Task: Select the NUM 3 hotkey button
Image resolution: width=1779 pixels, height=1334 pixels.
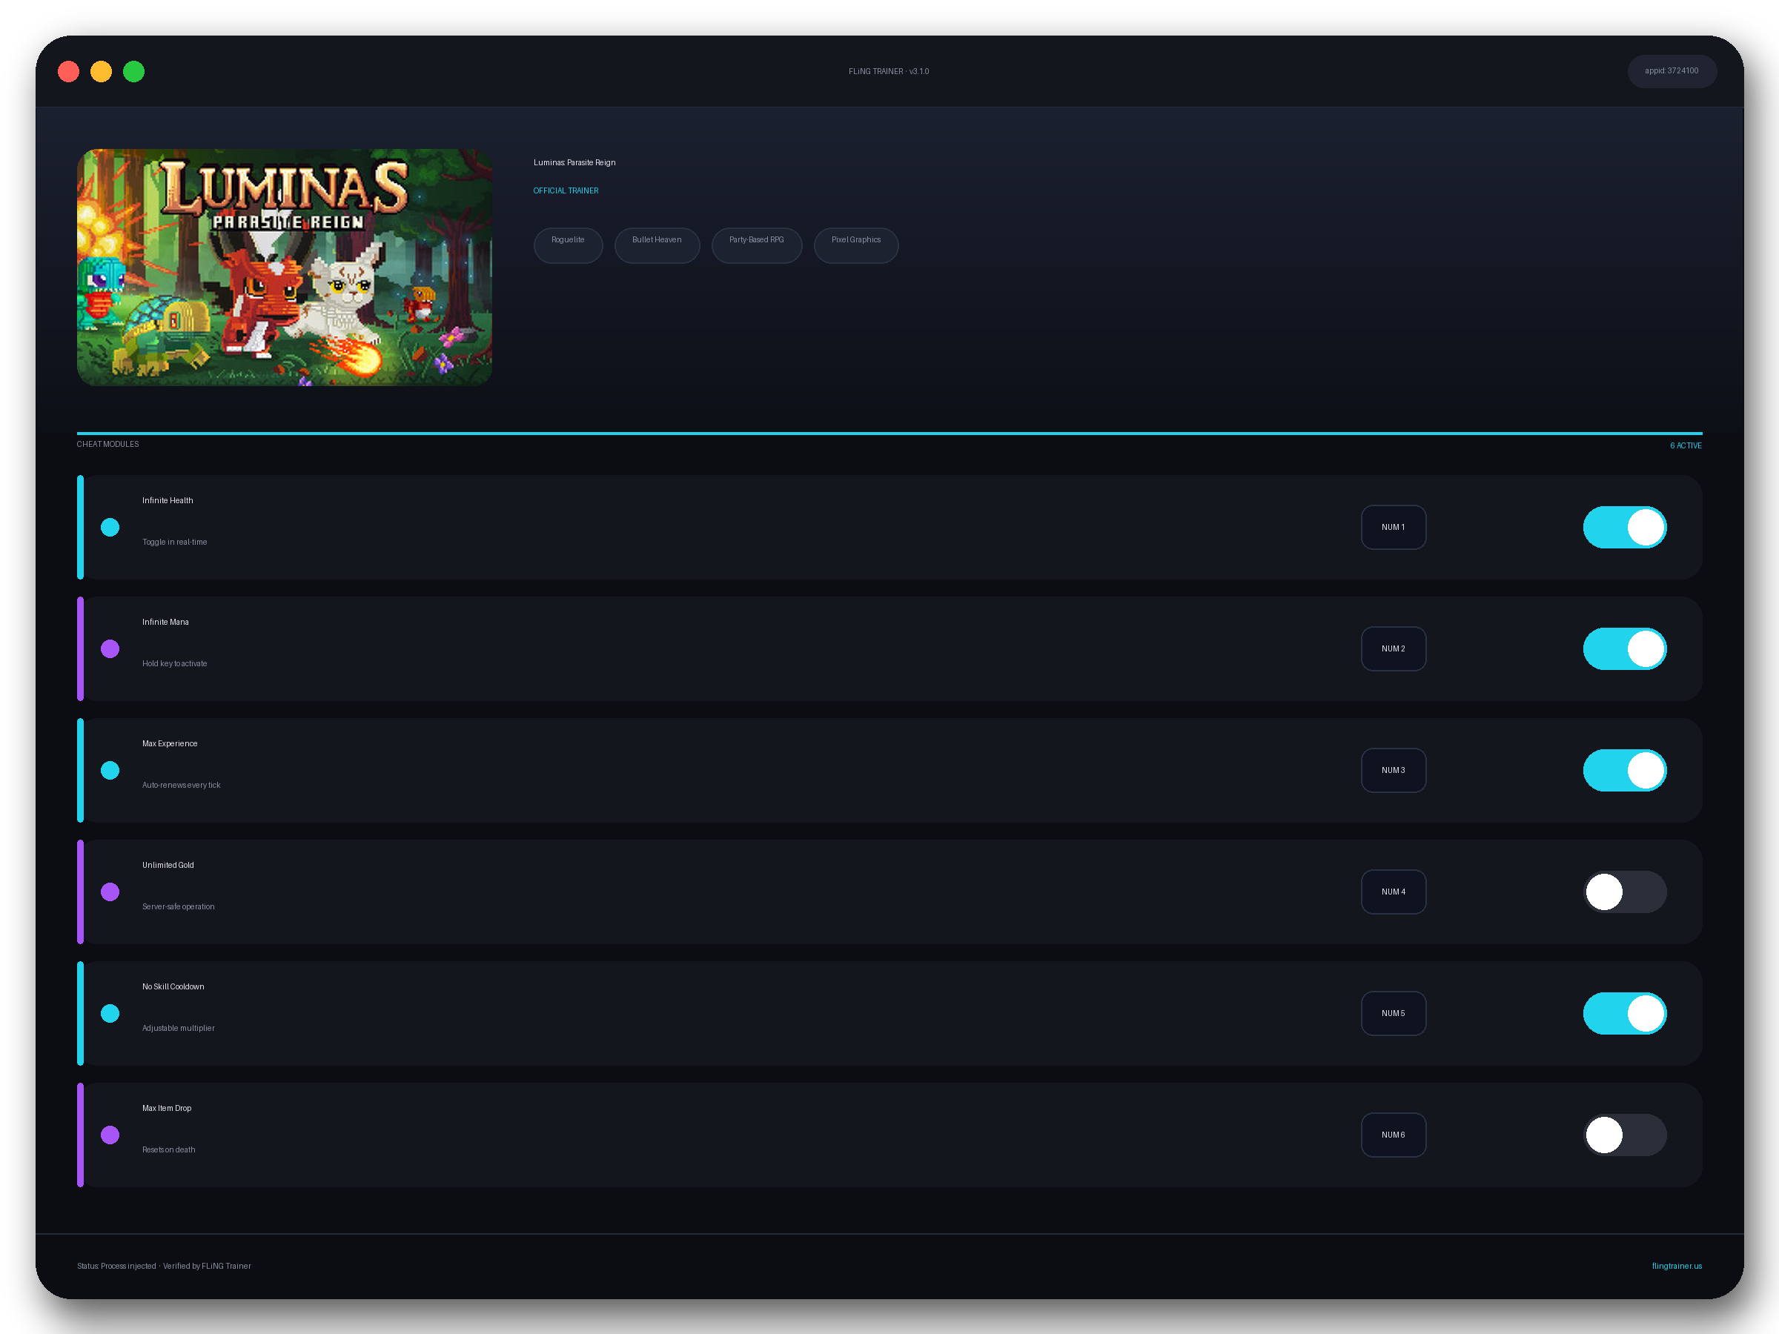Action: pyautogui.click(x=1393, y=770)
